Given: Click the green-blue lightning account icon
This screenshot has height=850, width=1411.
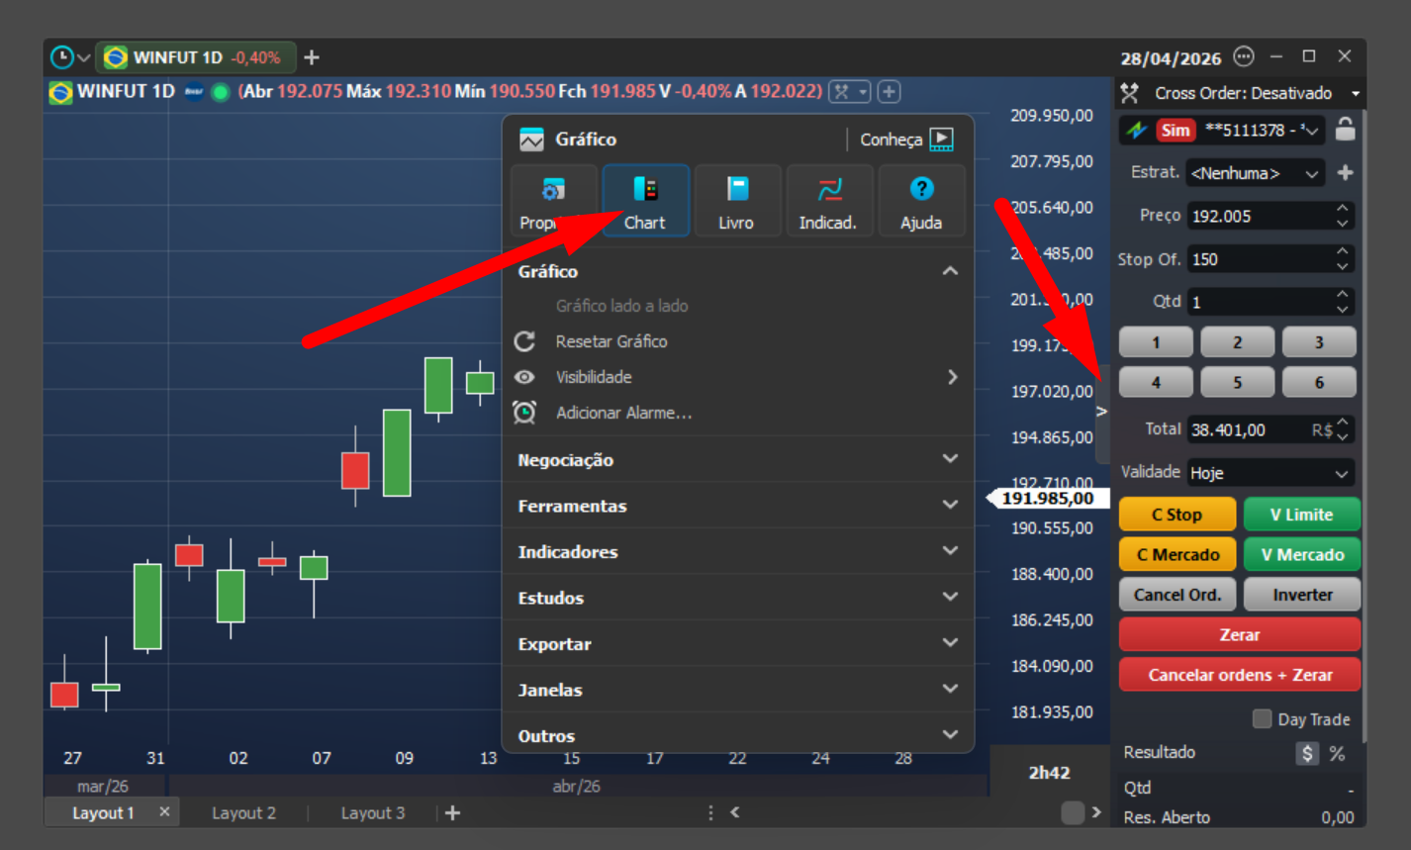Looking at the screenshot, I should pyautogui.click(x=1137, y=130).
